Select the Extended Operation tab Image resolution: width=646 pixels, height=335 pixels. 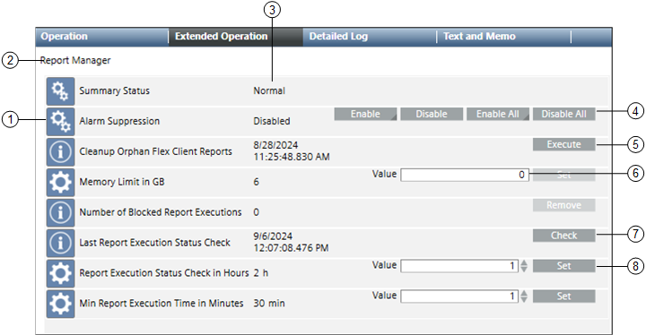pyautogui.click(x=236, y=37)
